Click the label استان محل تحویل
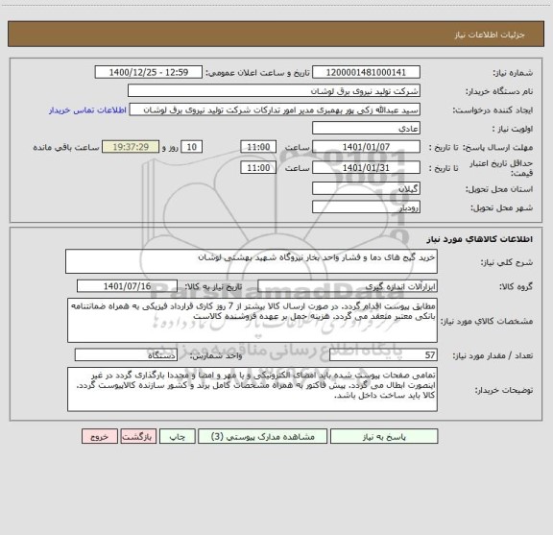Image resolution: width=553 pixels, height=535 pixels. coord(499,189)
